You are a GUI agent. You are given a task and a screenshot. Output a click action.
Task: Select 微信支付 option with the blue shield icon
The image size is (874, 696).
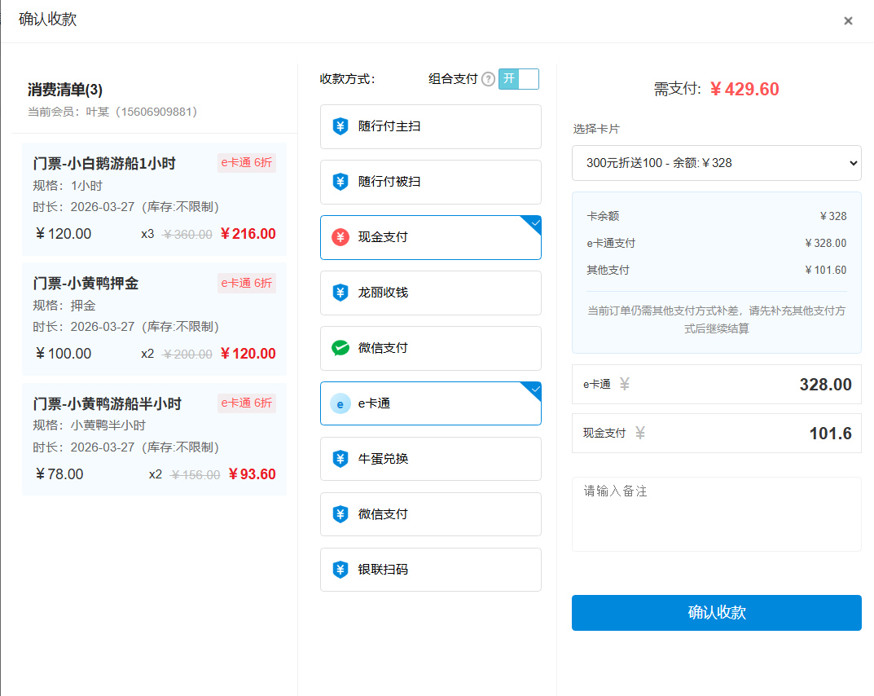430,514
